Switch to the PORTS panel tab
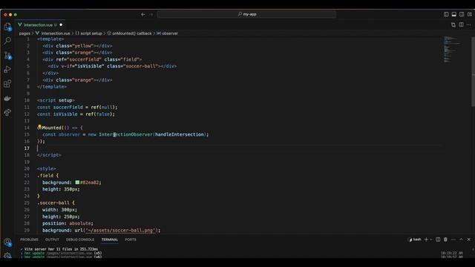The image size is (475, 267). pos(131,240)
